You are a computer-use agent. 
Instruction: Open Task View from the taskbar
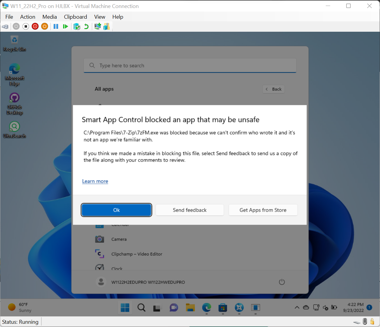(157, 308)
